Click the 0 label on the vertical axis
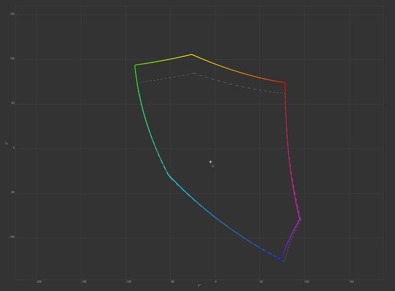 14,148
